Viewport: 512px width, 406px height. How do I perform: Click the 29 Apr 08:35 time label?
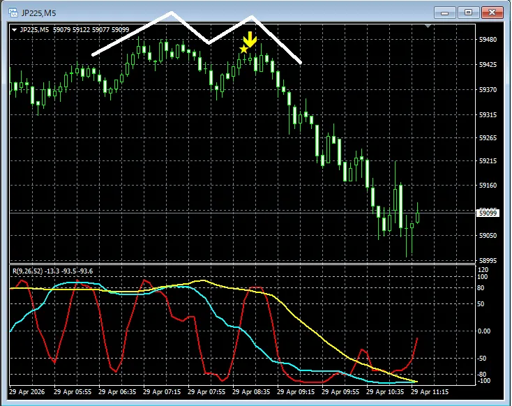(255, 392)
